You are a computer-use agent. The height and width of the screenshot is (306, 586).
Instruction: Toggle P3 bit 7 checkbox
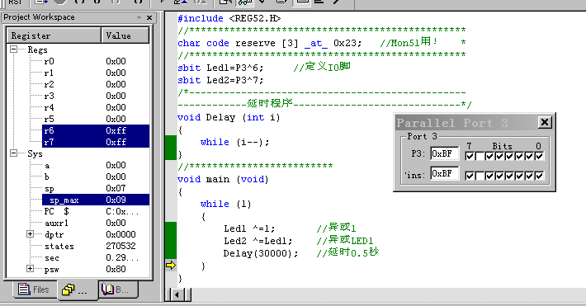coord(470,156)
